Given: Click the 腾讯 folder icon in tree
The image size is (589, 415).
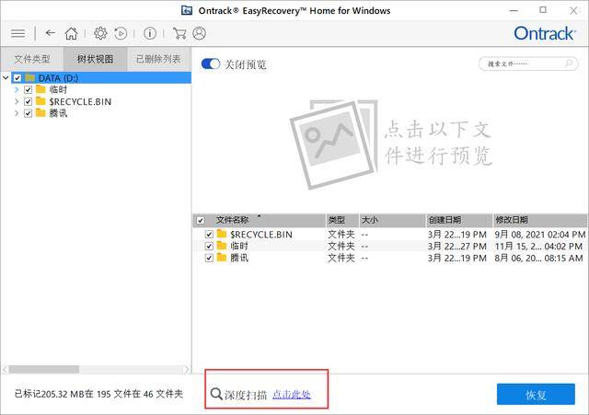Looking at the screenshot, I should tap(40, 113).
